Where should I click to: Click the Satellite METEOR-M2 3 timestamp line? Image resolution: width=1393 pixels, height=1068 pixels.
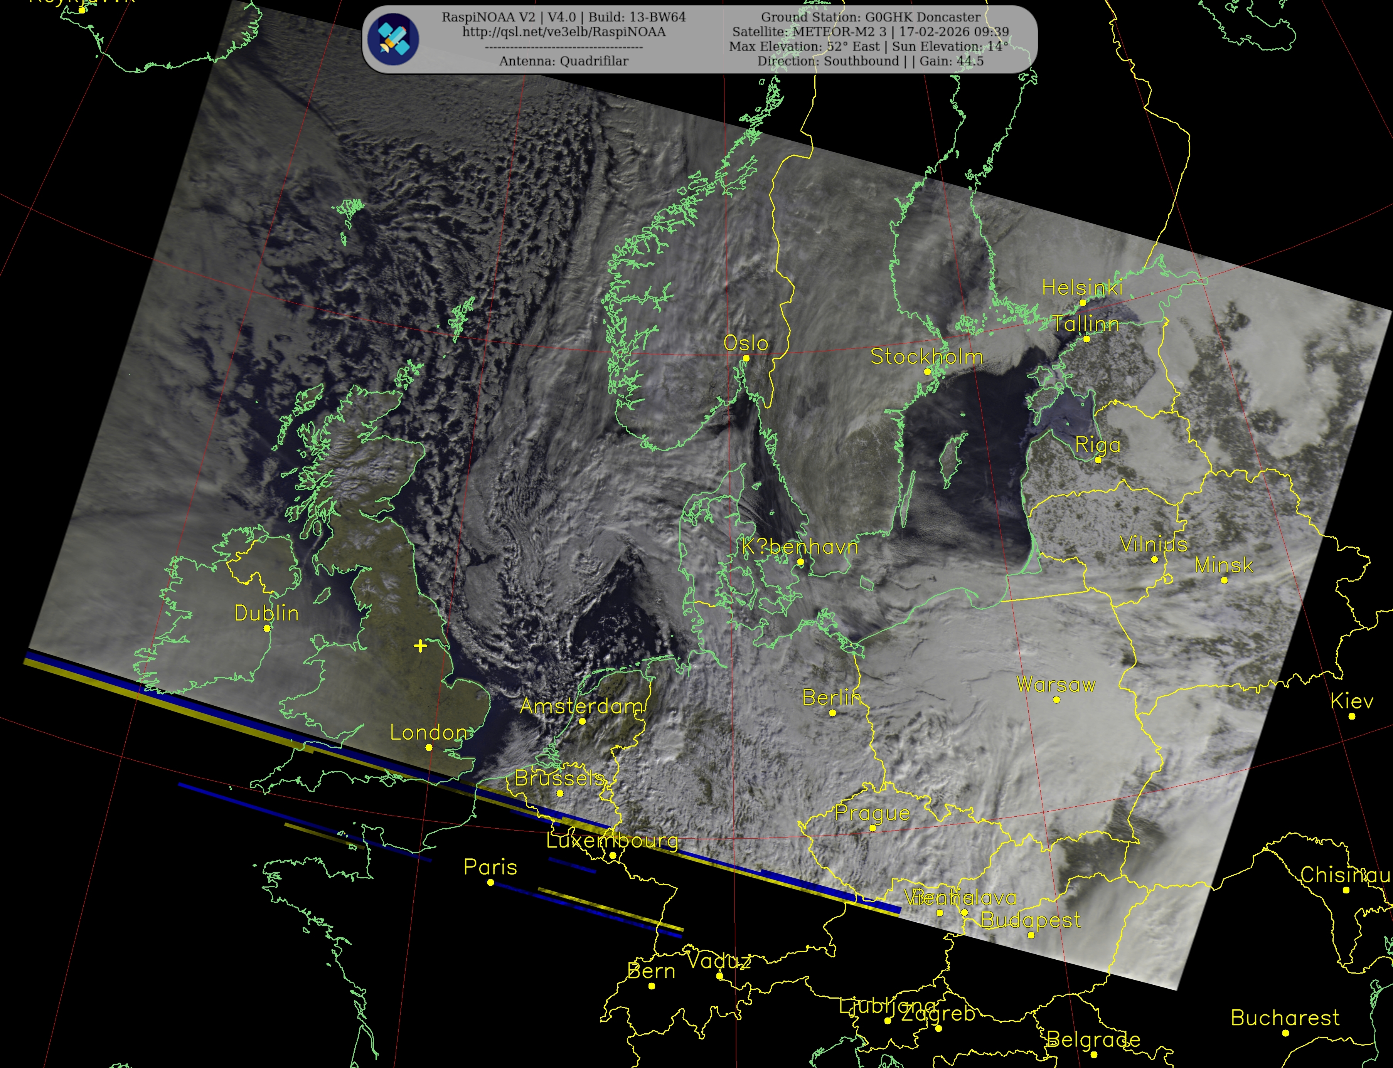click(871, 32)
